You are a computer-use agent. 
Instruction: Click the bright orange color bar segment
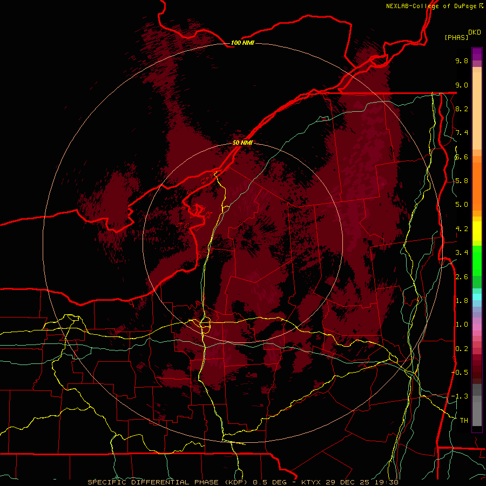point(477,186)
